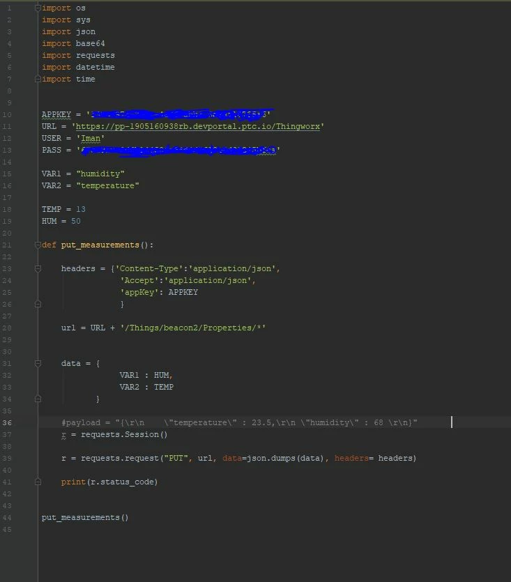Click line number 10 in the gutter
This screenshot has height=582, width=511.
[7, 115]
